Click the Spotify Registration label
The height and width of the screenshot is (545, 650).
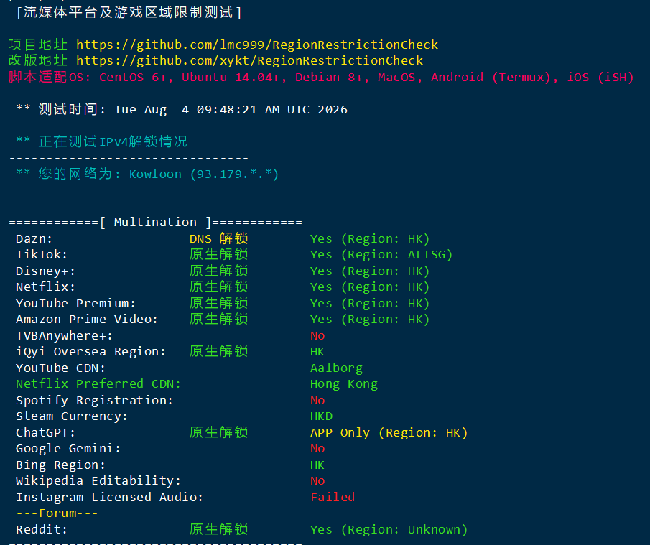pos(94,401)
